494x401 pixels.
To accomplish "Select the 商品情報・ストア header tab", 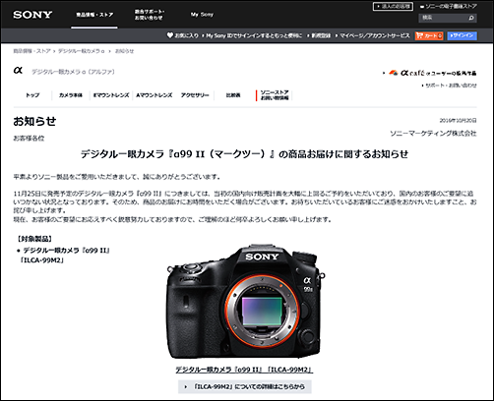I will point(94,15).
